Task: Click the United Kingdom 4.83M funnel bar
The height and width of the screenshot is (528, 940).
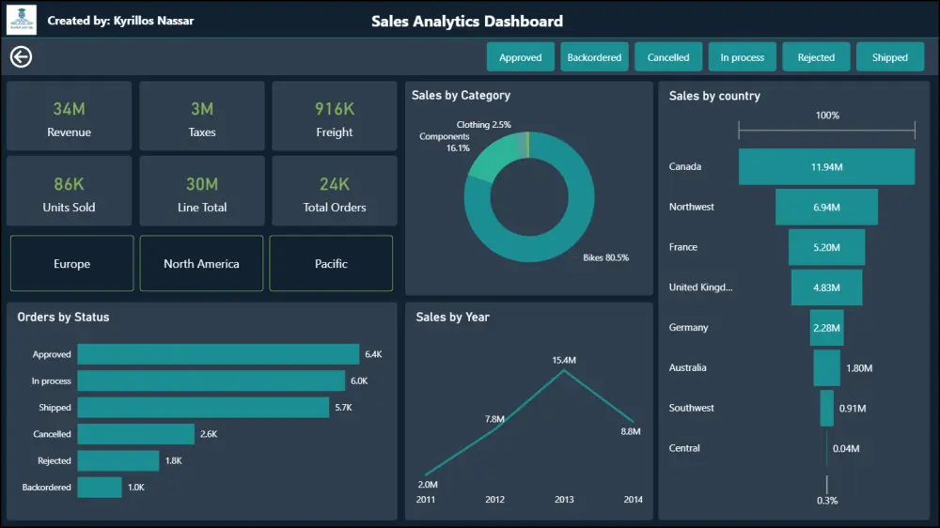Action: [x=826, y=287]
